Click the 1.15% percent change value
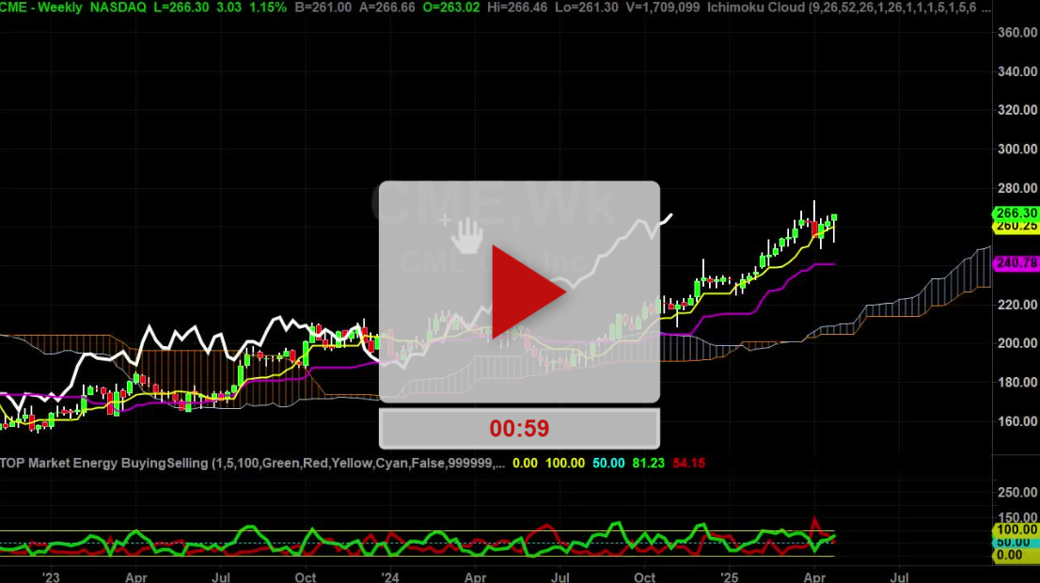This screenshot has width=1040, height=583. 268,8
